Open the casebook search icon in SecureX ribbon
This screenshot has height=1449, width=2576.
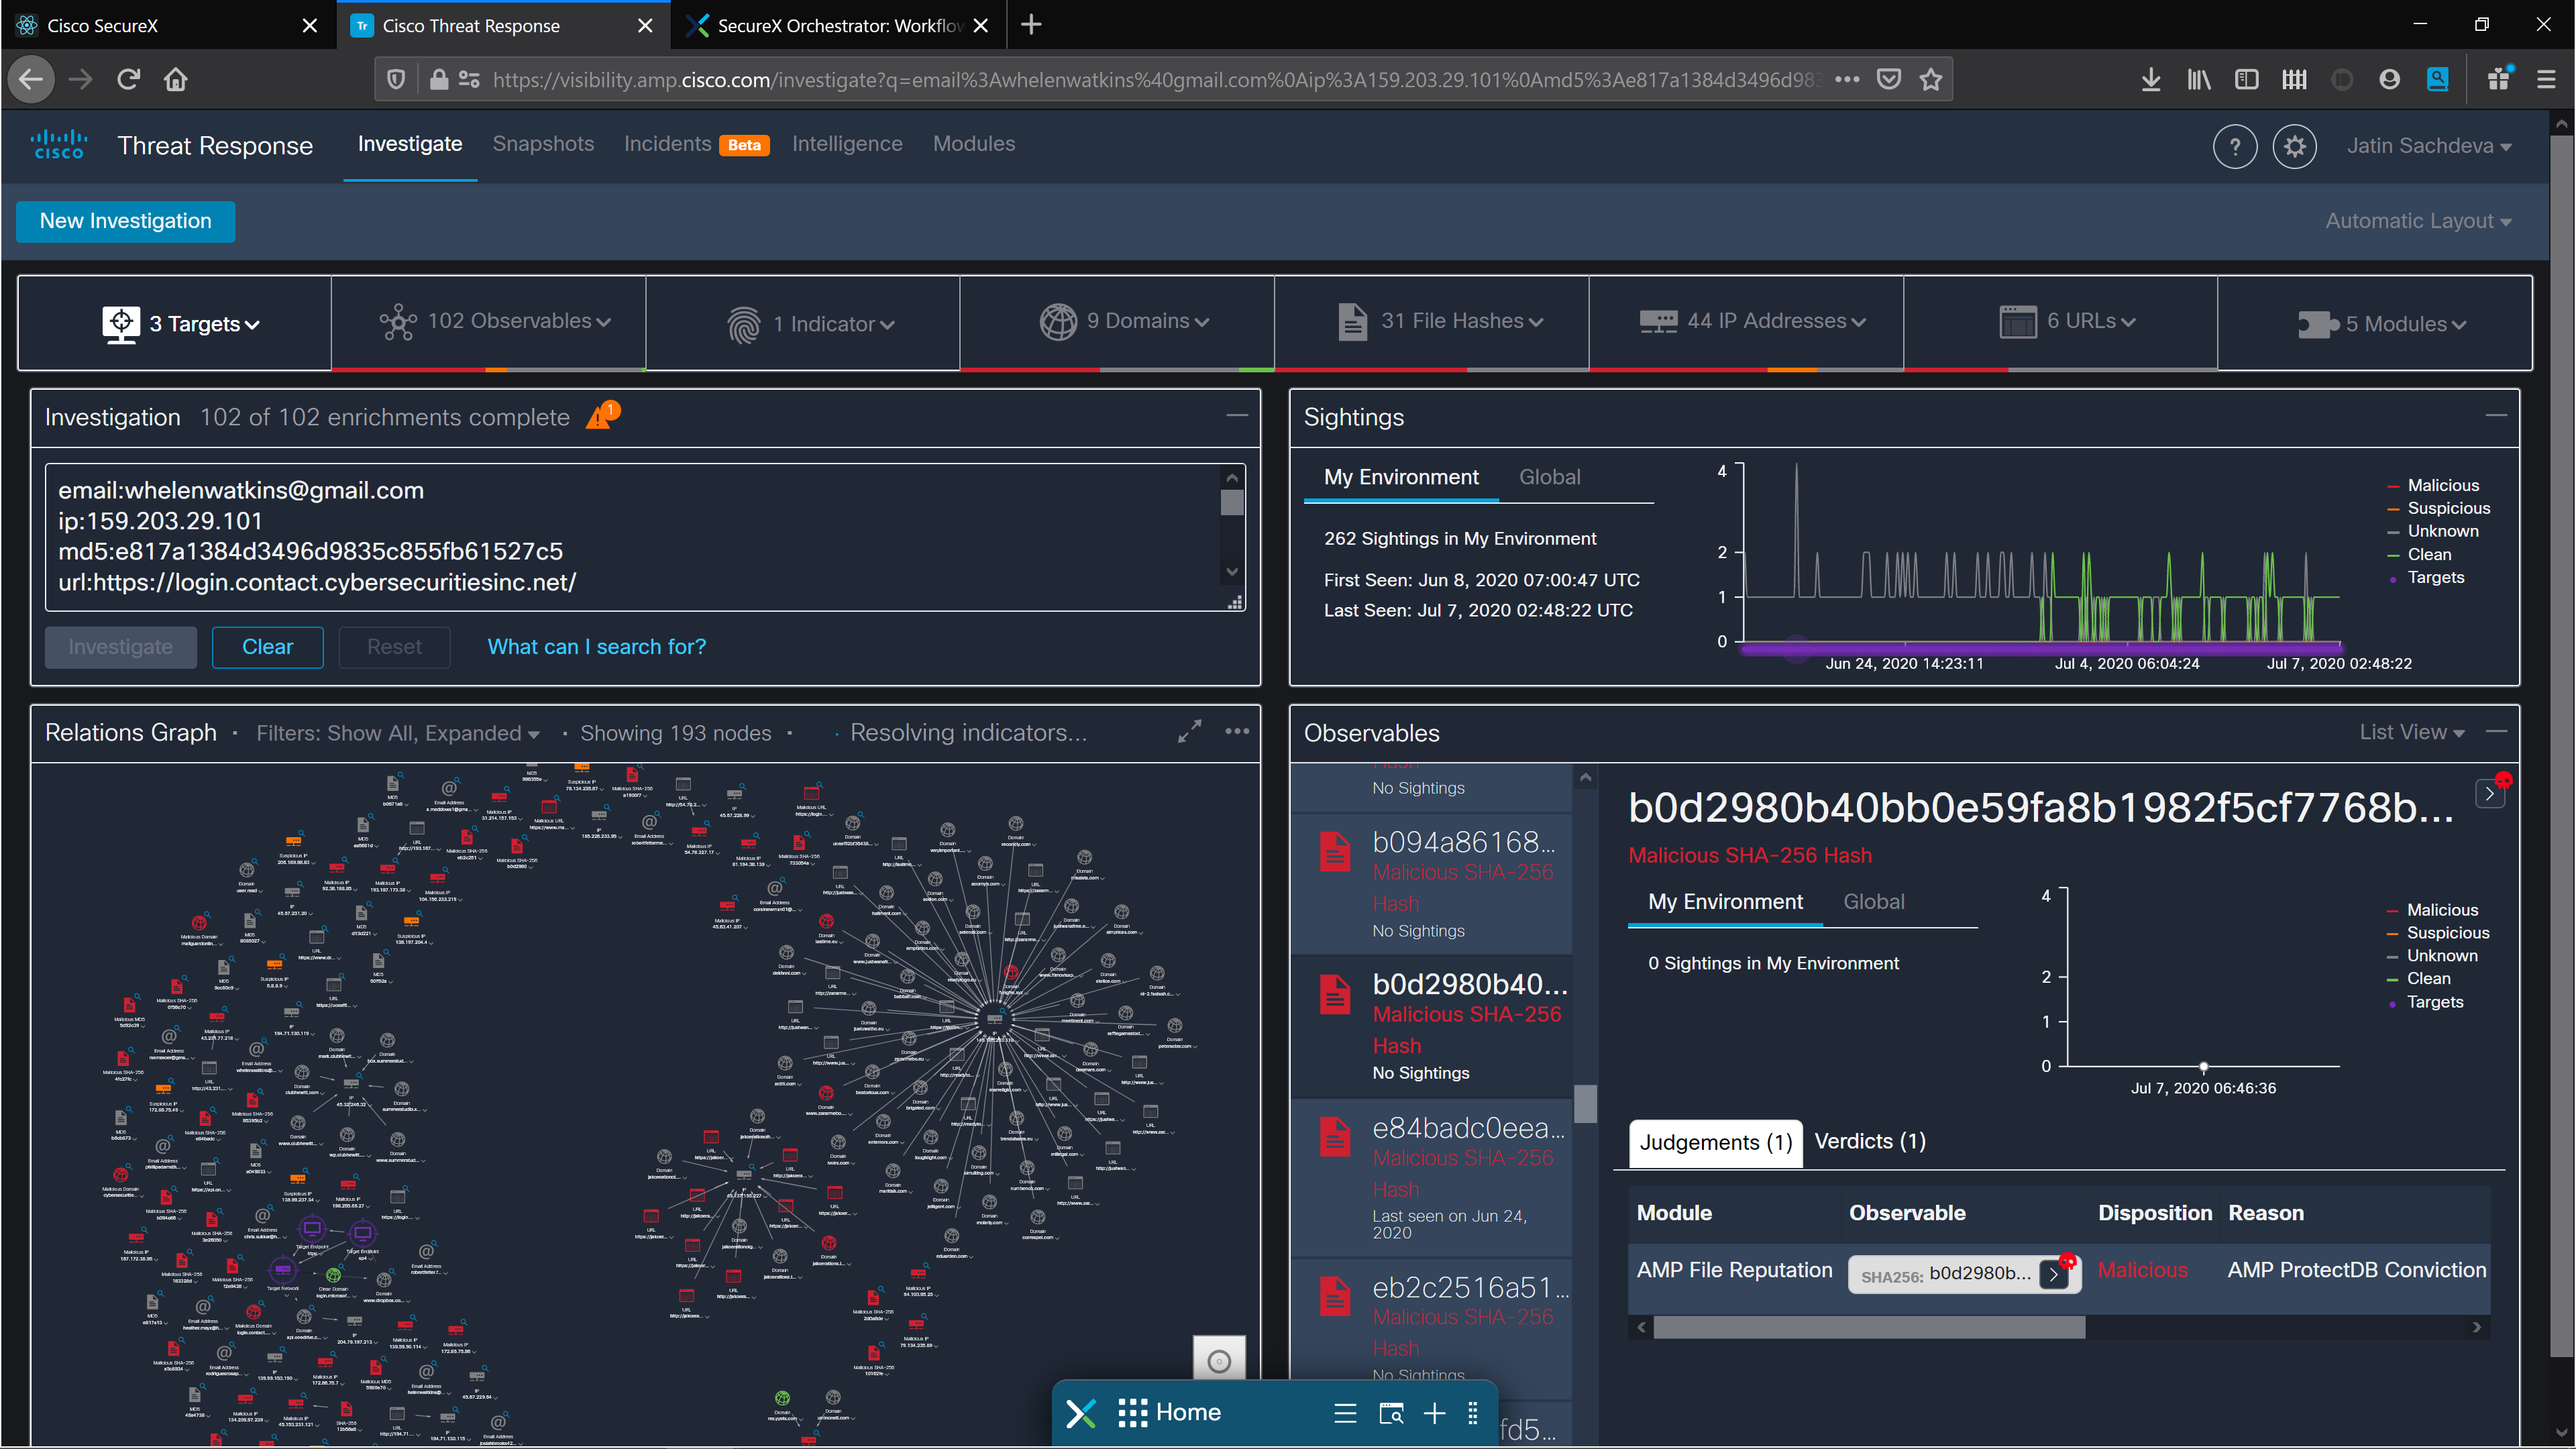click(x=1391, y=1413)
